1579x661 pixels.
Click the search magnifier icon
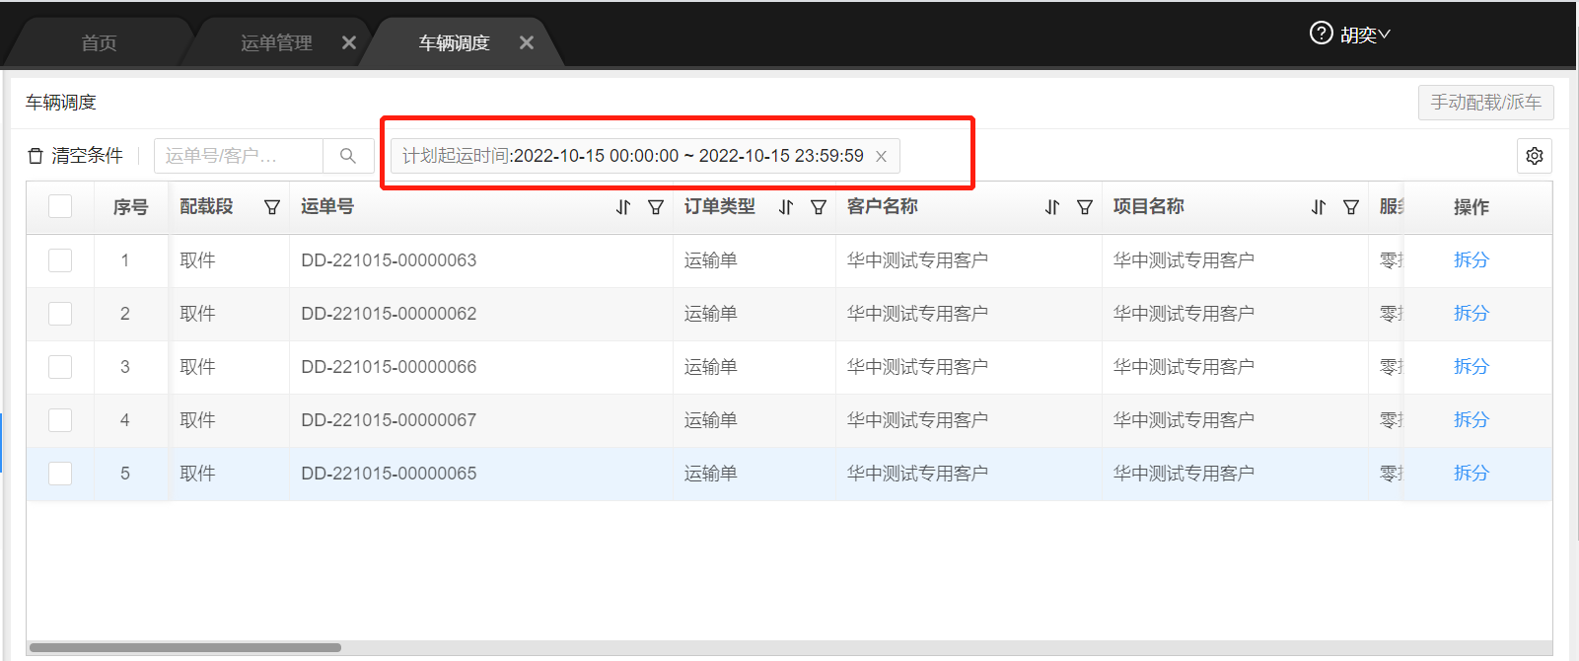pos(347,156)
